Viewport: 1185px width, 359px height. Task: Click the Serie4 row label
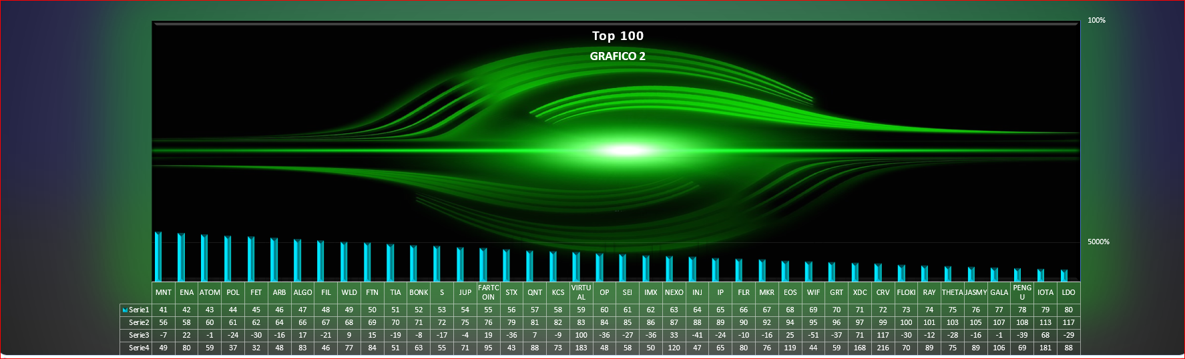coord(139,348)
